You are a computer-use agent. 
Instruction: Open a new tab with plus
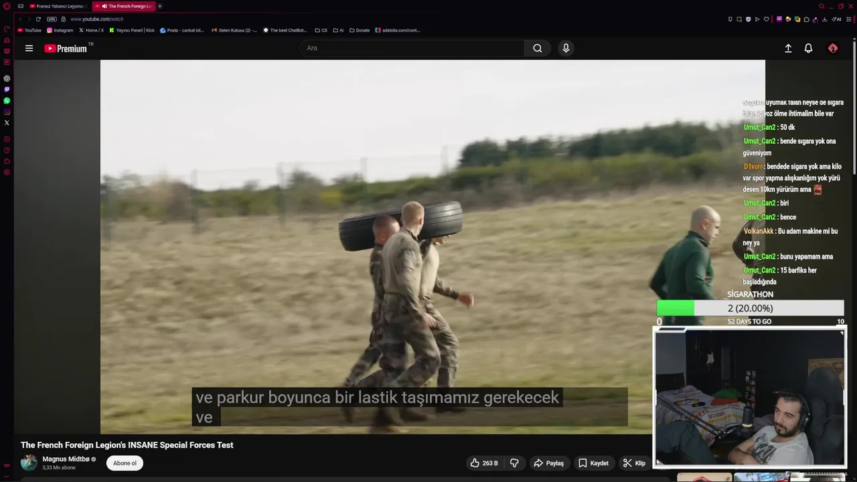pos(160,6)
